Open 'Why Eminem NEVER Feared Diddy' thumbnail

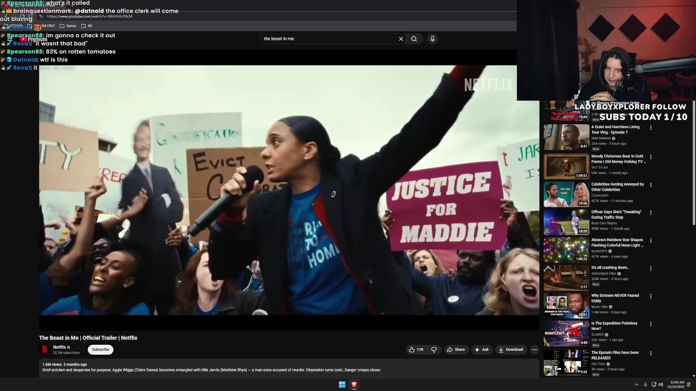pos(566,306)
